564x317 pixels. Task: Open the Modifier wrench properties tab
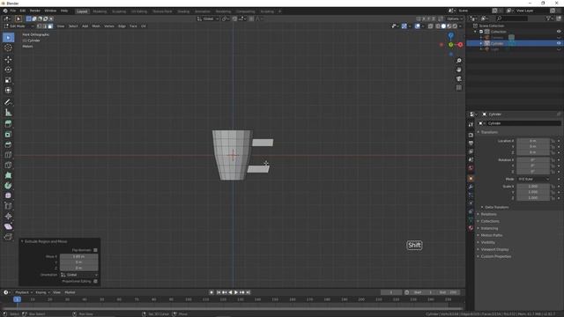471,187
